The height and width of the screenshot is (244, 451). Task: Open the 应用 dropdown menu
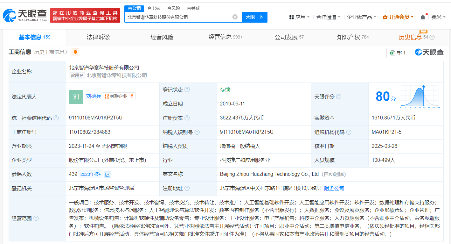(300, 17)
